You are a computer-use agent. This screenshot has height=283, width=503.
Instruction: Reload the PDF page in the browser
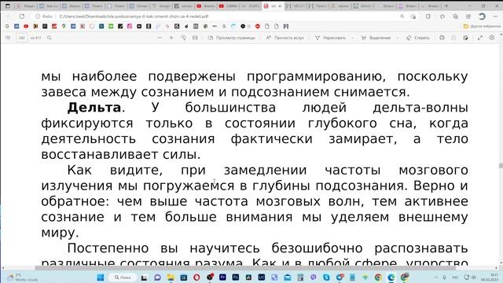click(22, 16)
